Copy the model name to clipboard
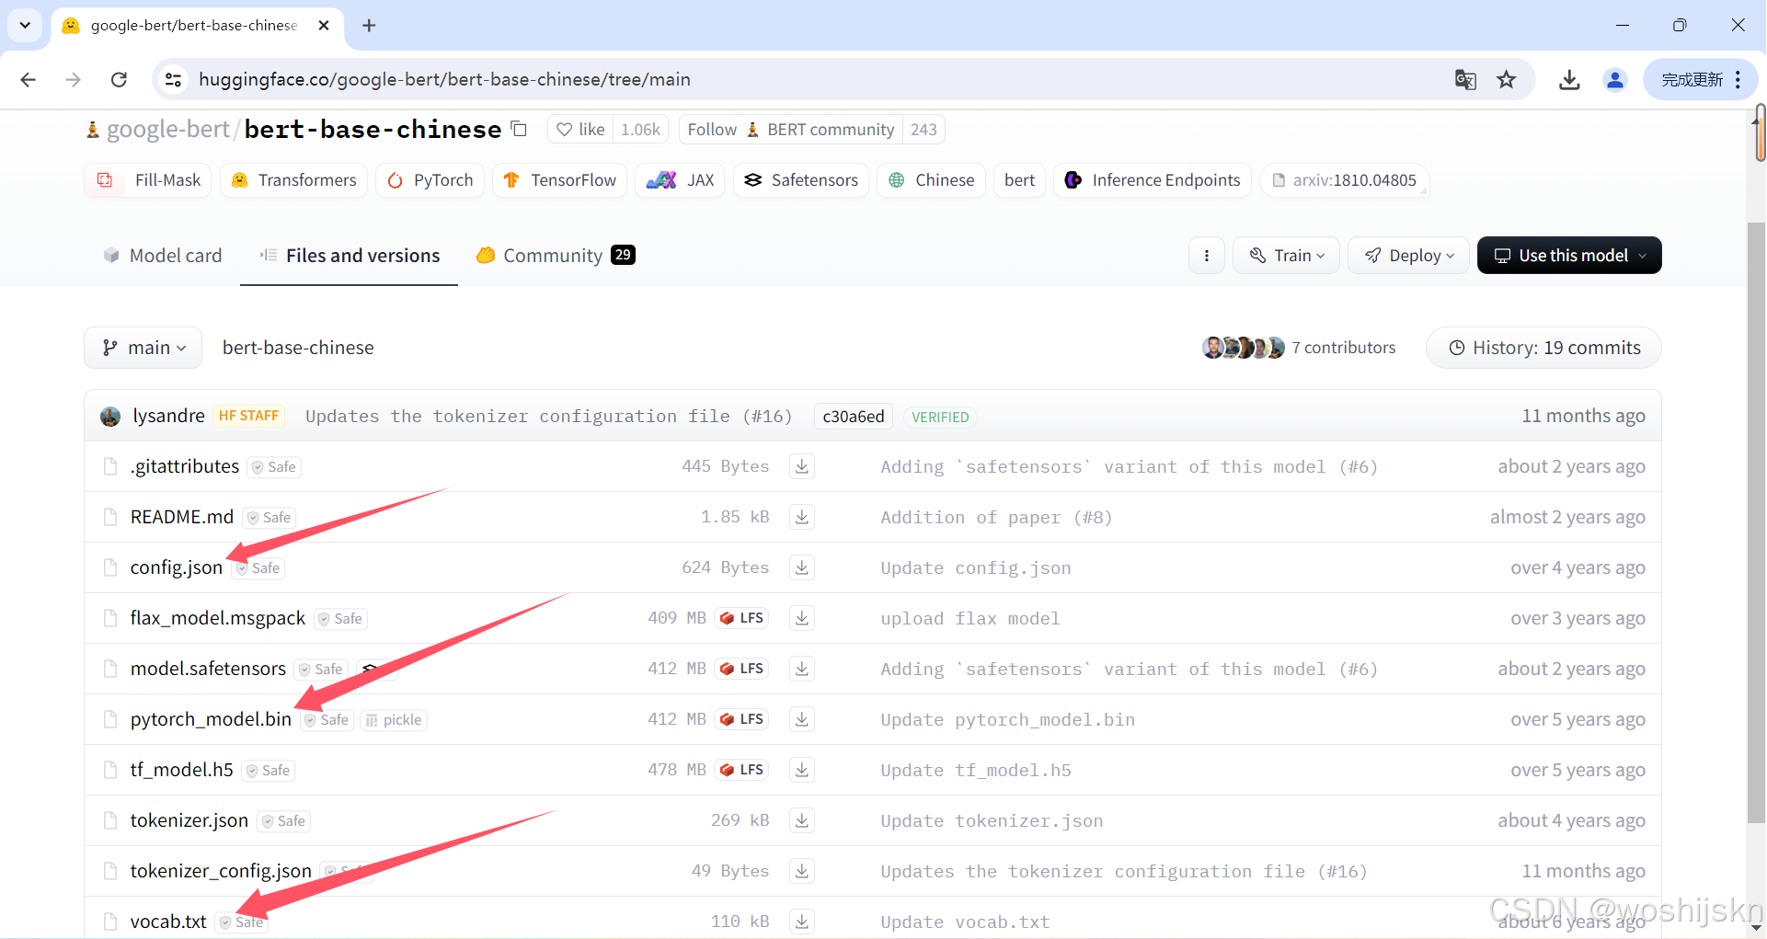 click(519, 130)
